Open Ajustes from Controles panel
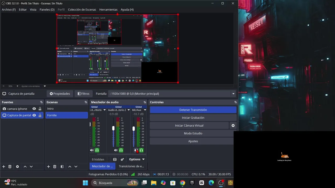335x188 pixels. [193, 141]
